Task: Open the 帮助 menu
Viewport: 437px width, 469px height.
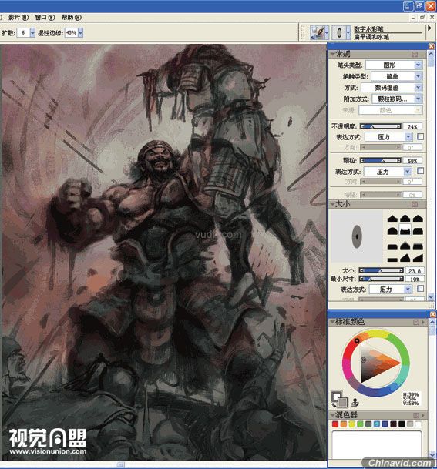Action: coord(71,18)
